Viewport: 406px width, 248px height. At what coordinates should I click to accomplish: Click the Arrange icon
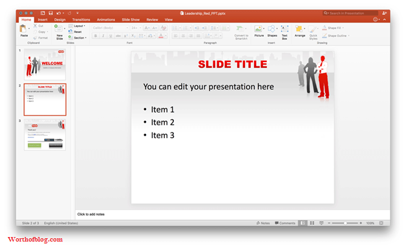299,28
